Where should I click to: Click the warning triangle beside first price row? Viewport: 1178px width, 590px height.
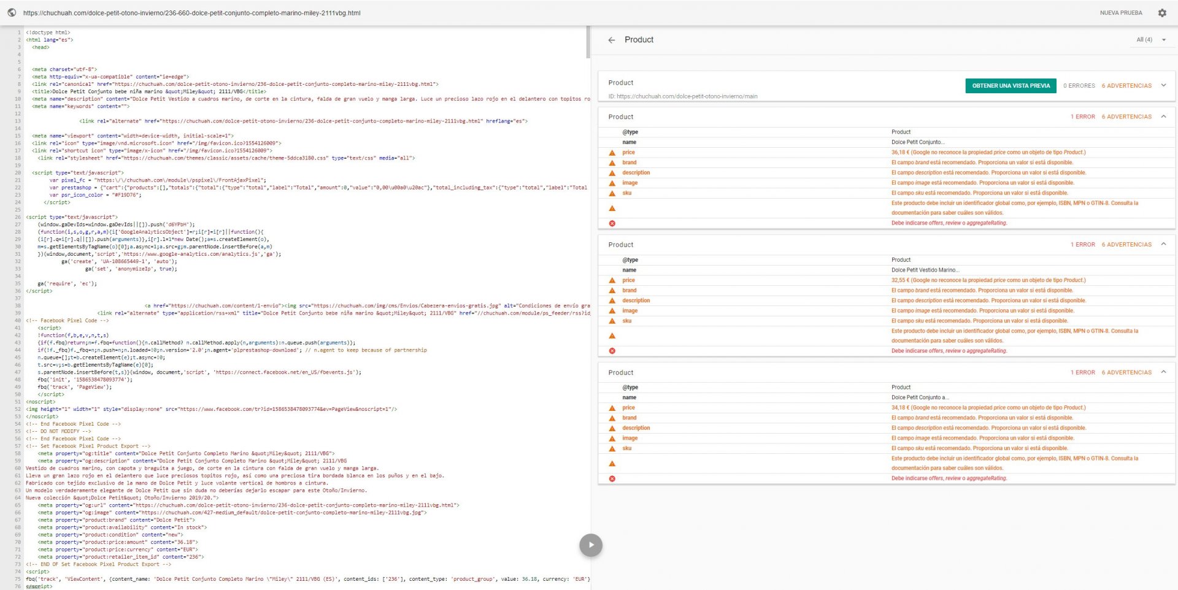click(612, 153)
